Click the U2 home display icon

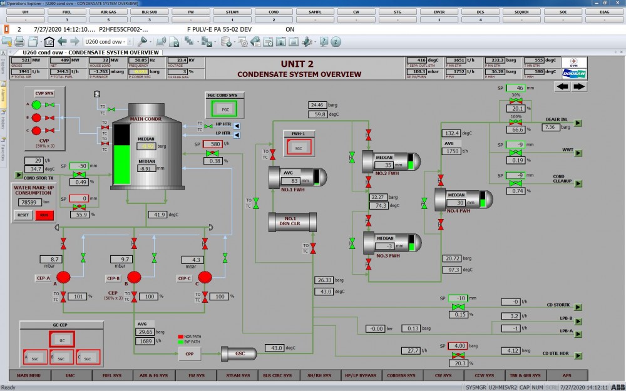49,42
